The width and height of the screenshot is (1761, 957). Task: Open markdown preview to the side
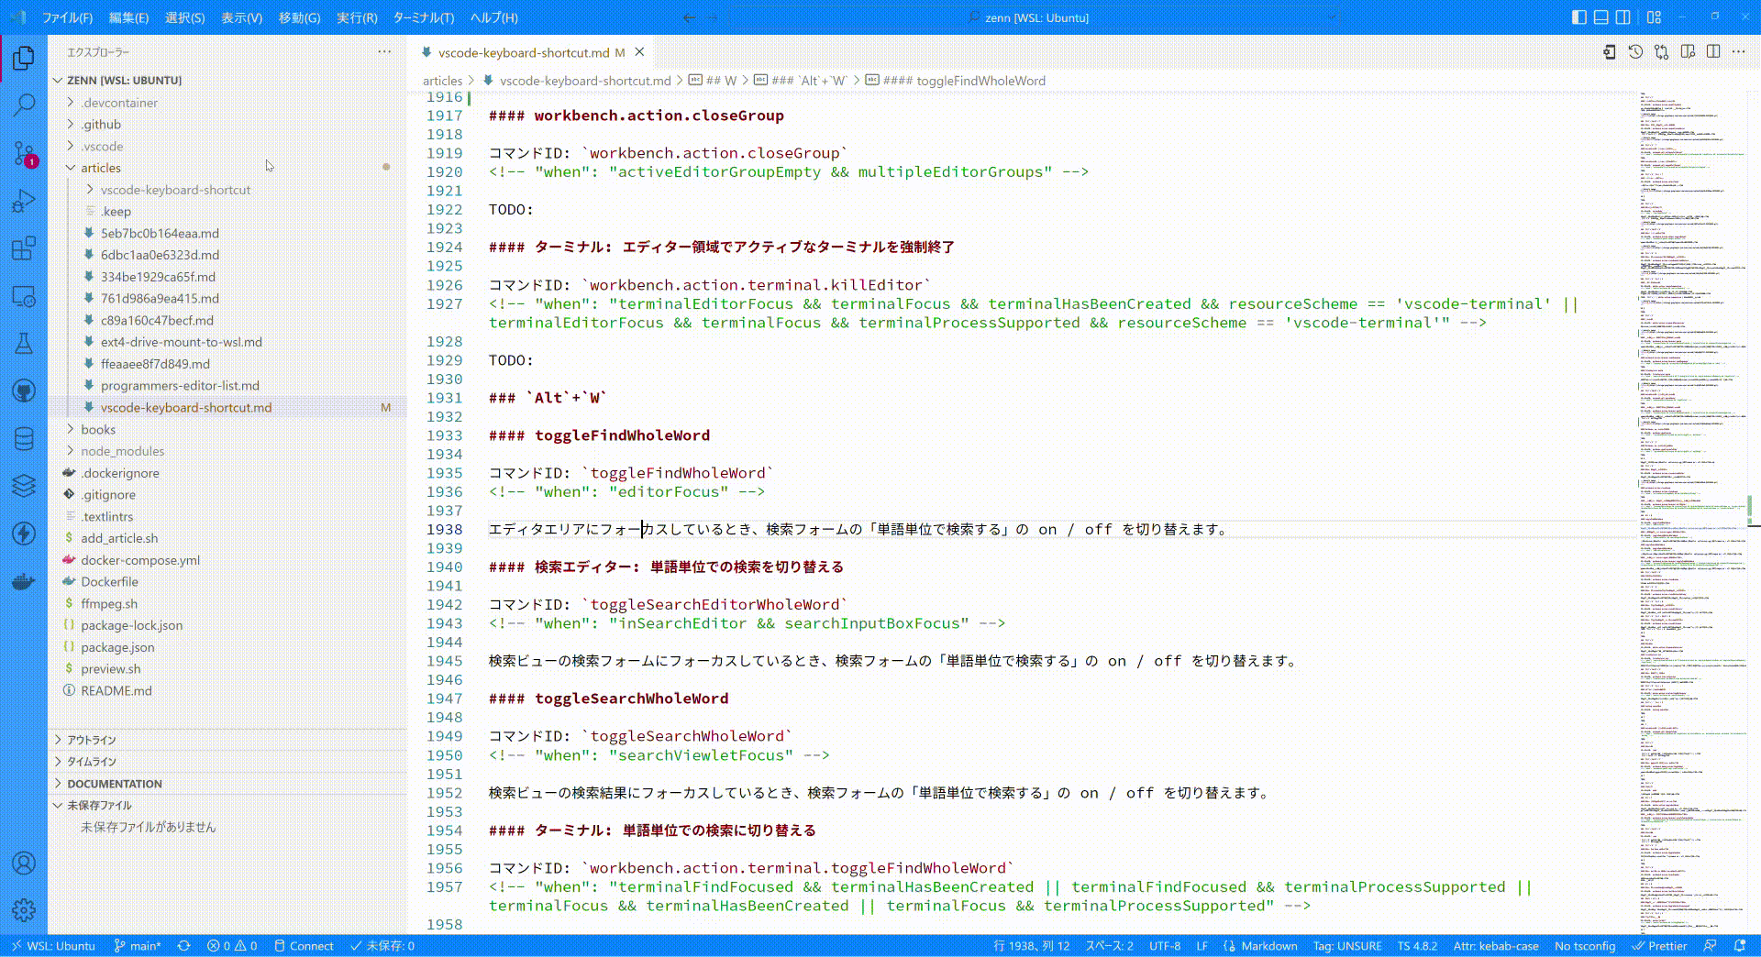tap(1688, 52)
